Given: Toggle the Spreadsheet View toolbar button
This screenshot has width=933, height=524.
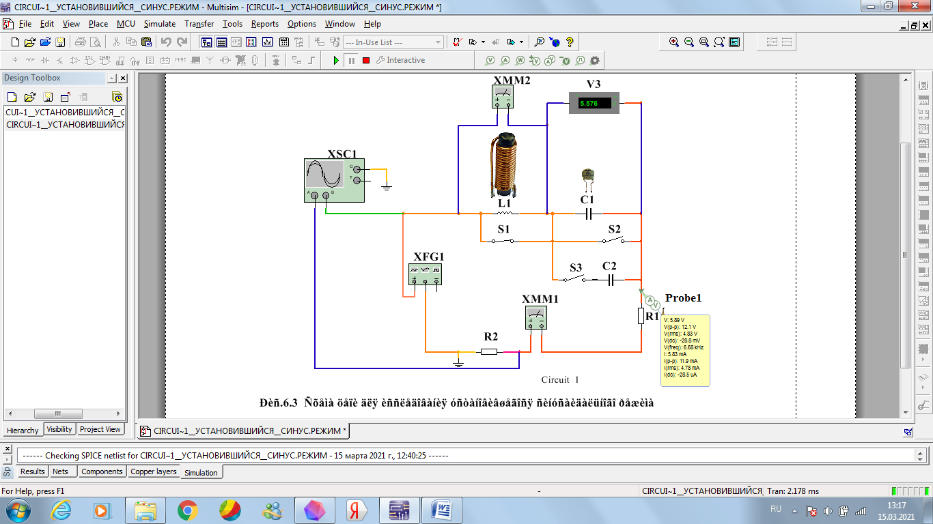Looking at the screenshot, I should (x=221, y=42).
